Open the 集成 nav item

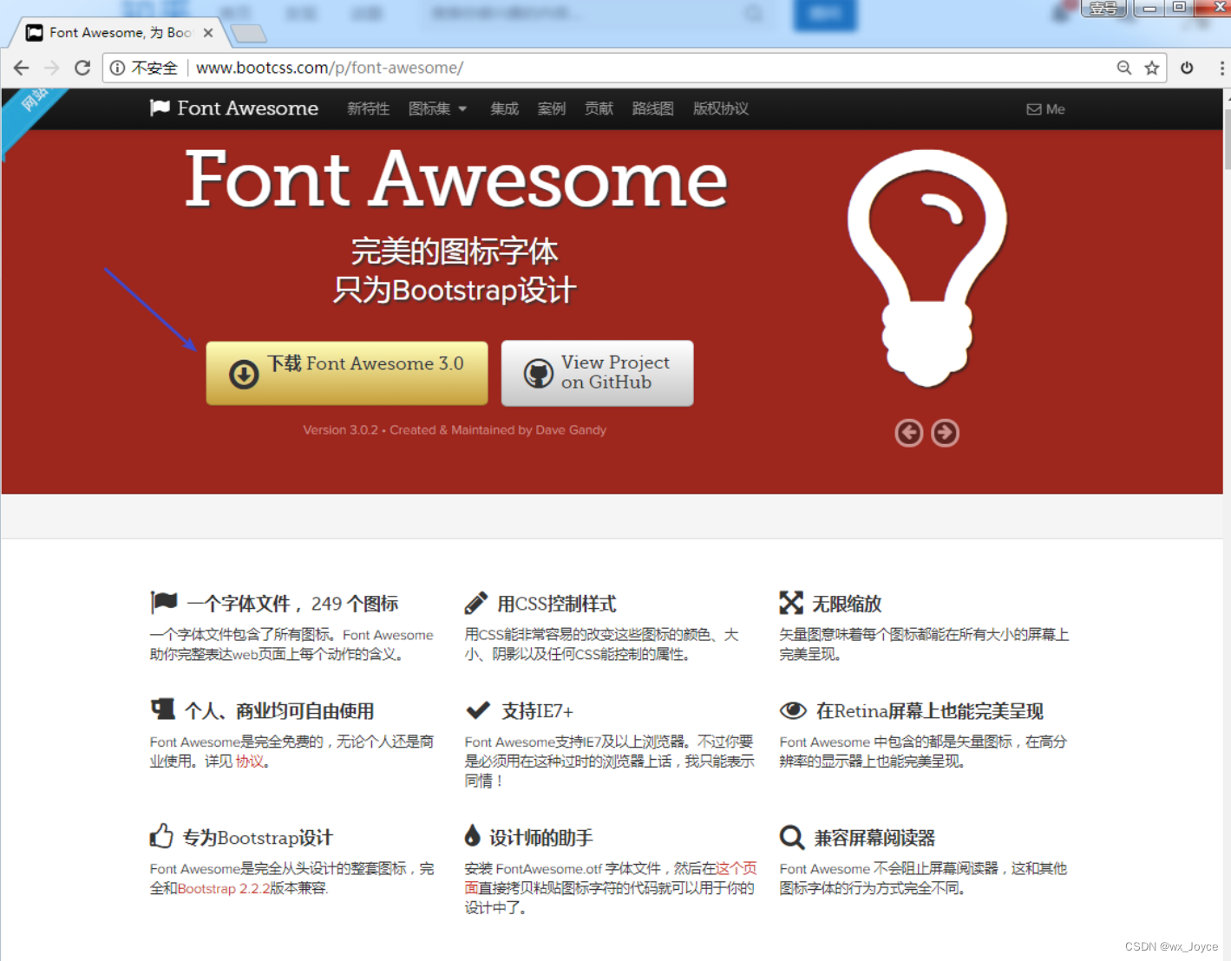tap(504, 108)
